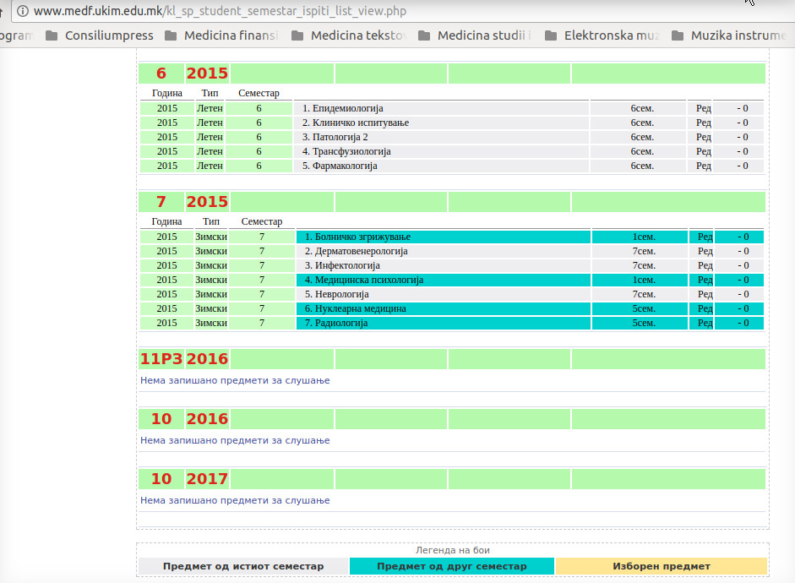Open the Medicina tekstov bookmark folder
This screenshot has width=795, height=583.
349,35
